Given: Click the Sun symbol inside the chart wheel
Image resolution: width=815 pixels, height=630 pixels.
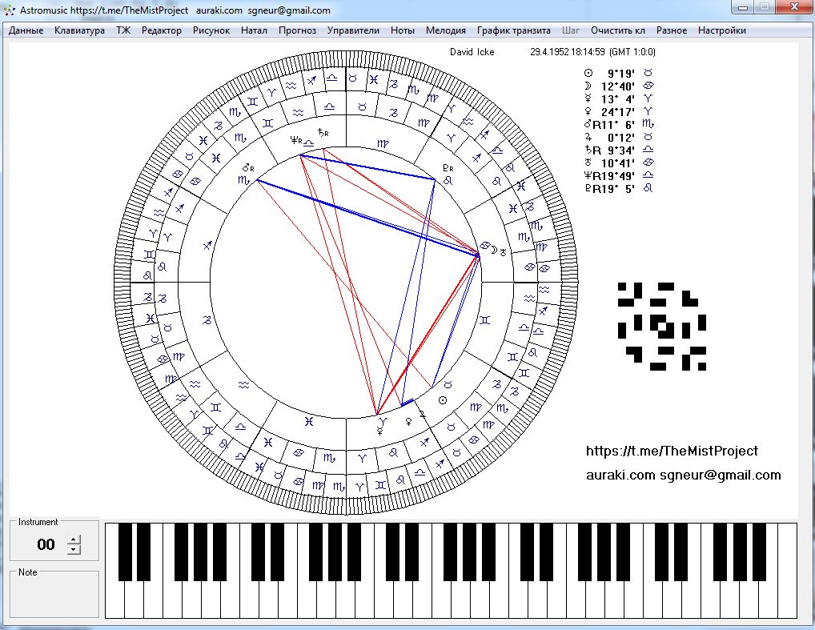Looking at the screenshot, I should [x=442, y=399].
